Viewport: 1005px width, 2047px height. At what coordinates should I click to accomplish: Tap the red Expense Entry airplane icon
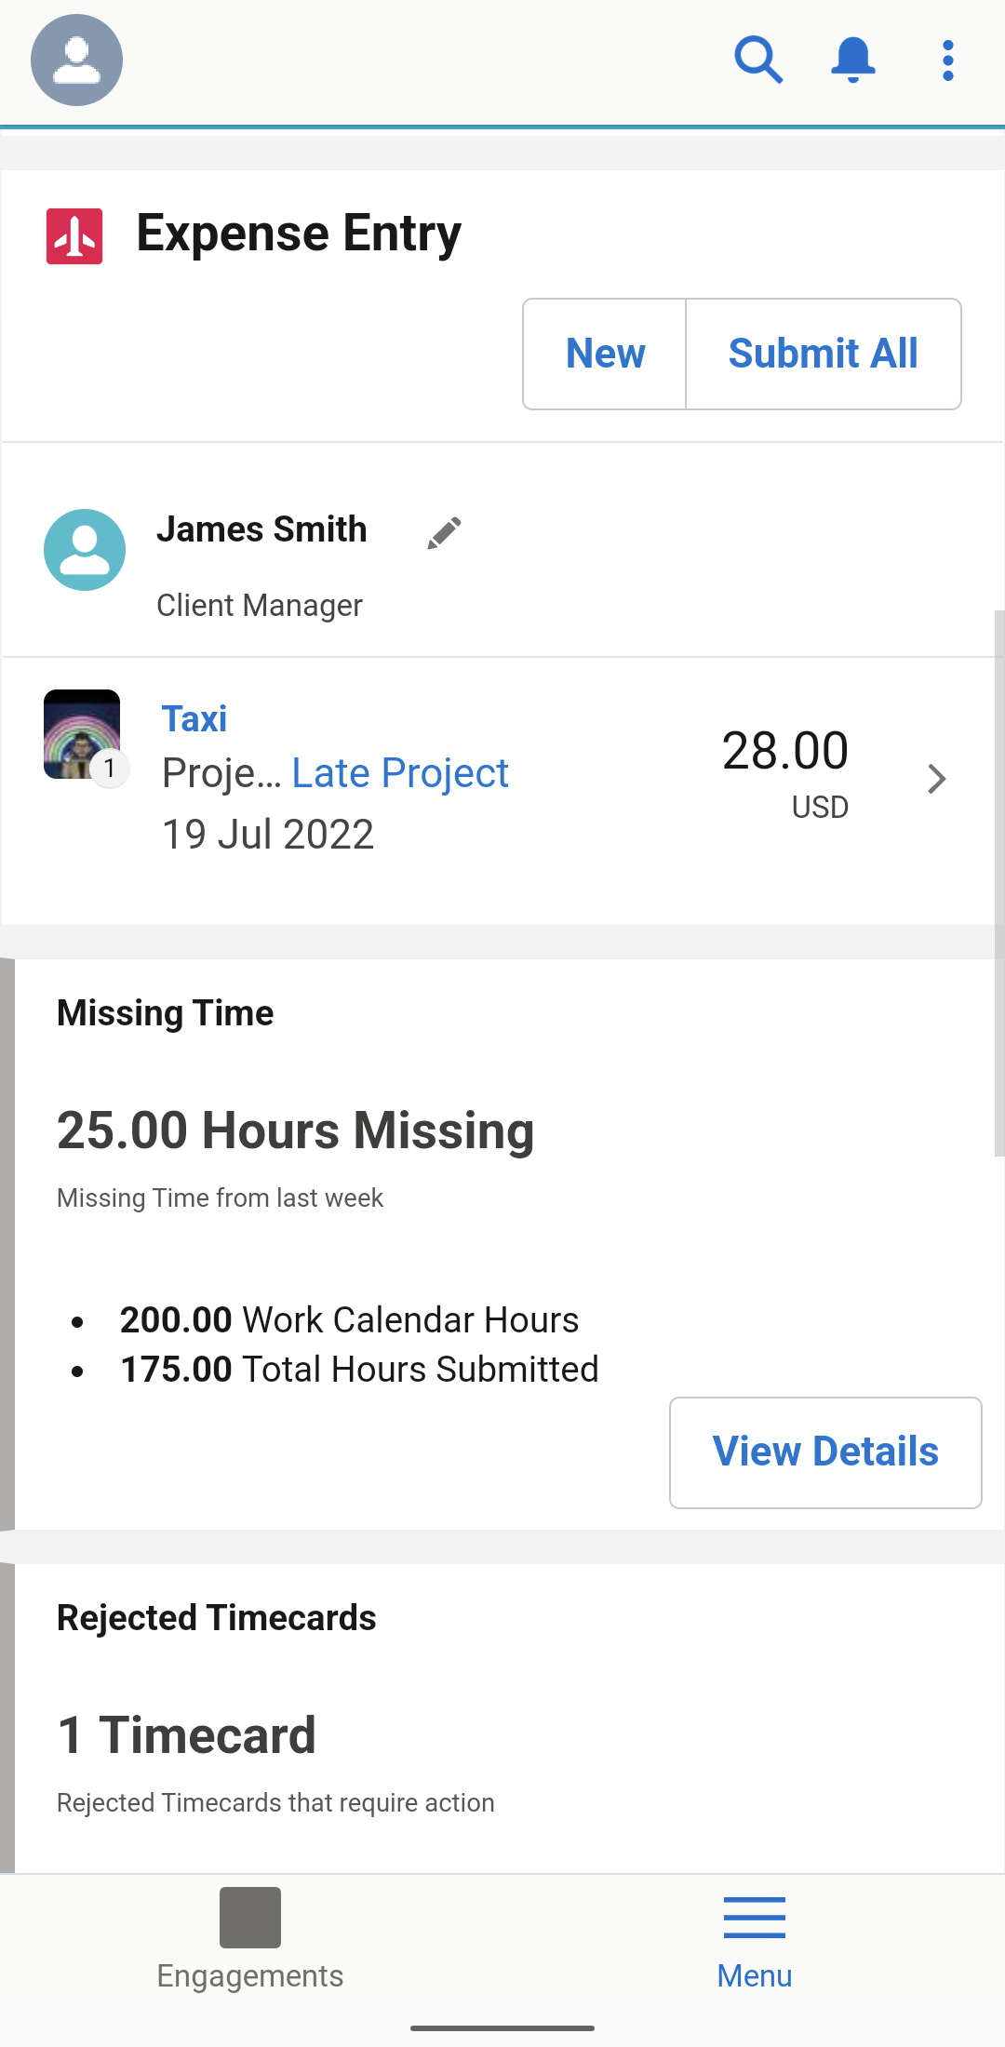(x=74, y=236)
